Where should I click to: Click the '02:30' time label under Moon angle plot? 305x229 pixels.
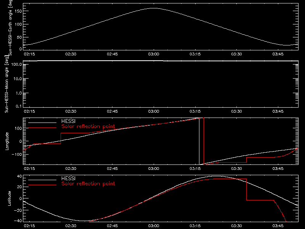(71, 111)
